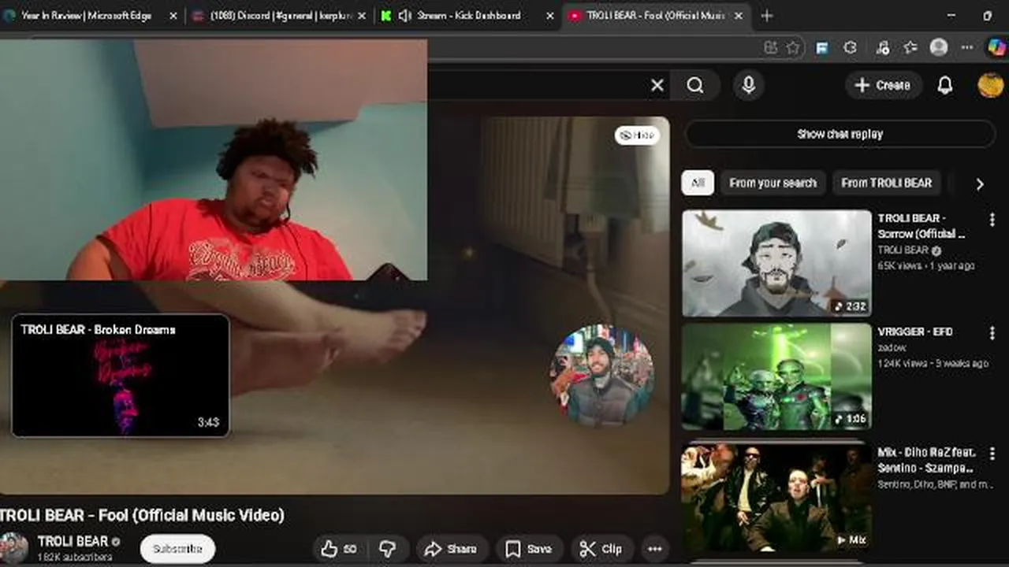Open a new browser tab
Image resolution: width=1009 pixels, height=567 pixels.
[x=766, y=16]
